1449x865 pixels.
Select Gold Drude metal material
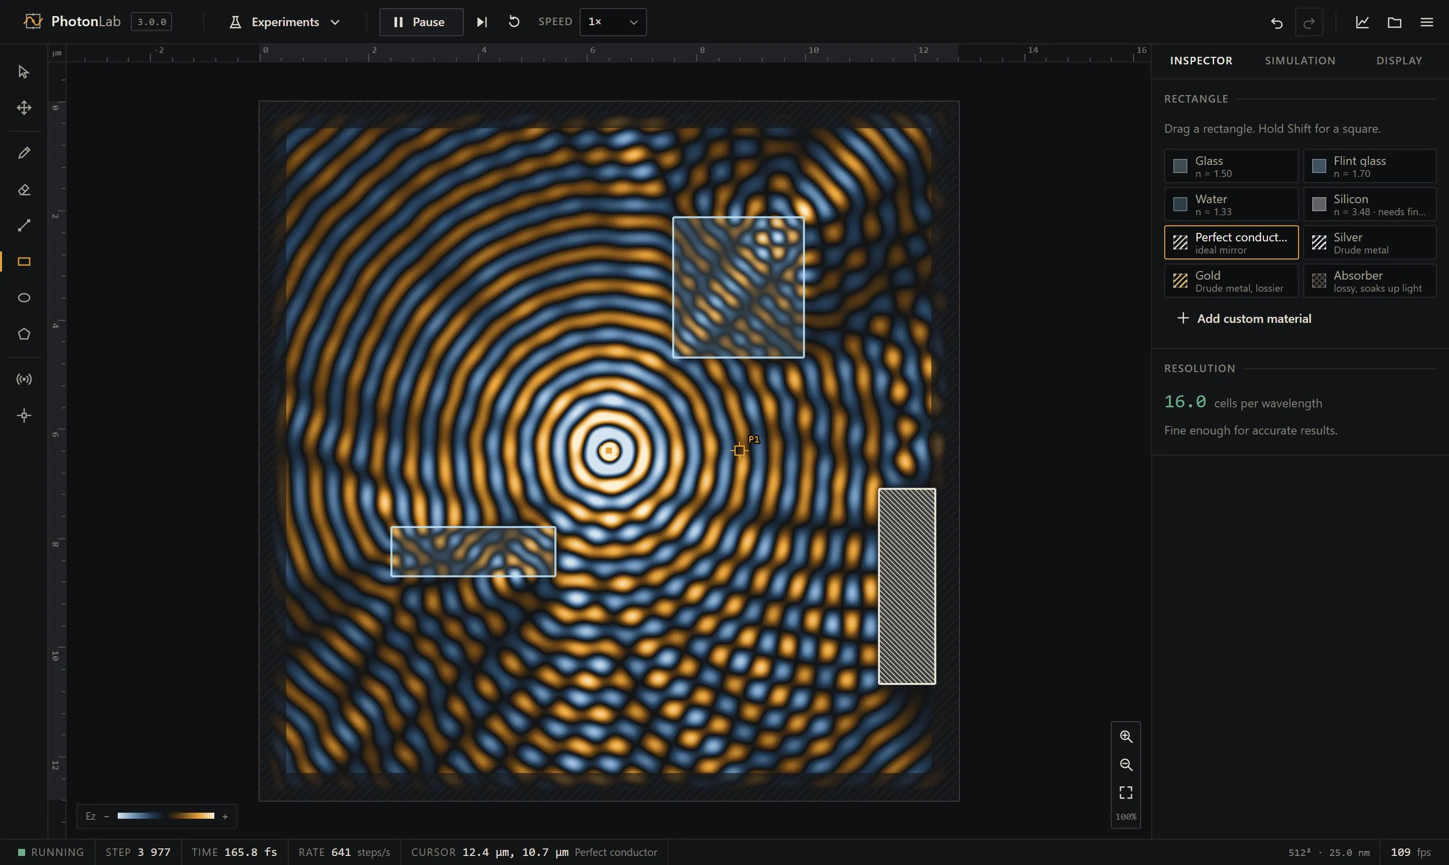pos(1231,281)
